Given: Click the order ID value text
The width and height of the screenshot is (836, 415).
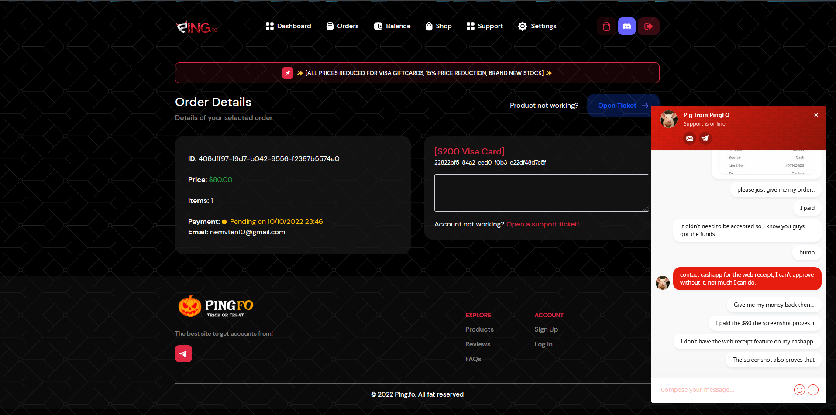Looking at the screenshot, I should coord(269,159).
